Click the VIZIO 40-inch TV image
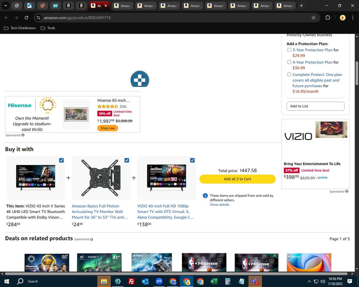Screen dimensions: 359x287 coord(167,178)
